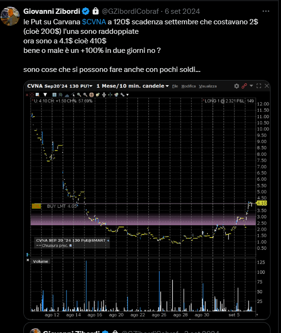Click the fullscreen expand icon on chart

(x=259, y=86)
